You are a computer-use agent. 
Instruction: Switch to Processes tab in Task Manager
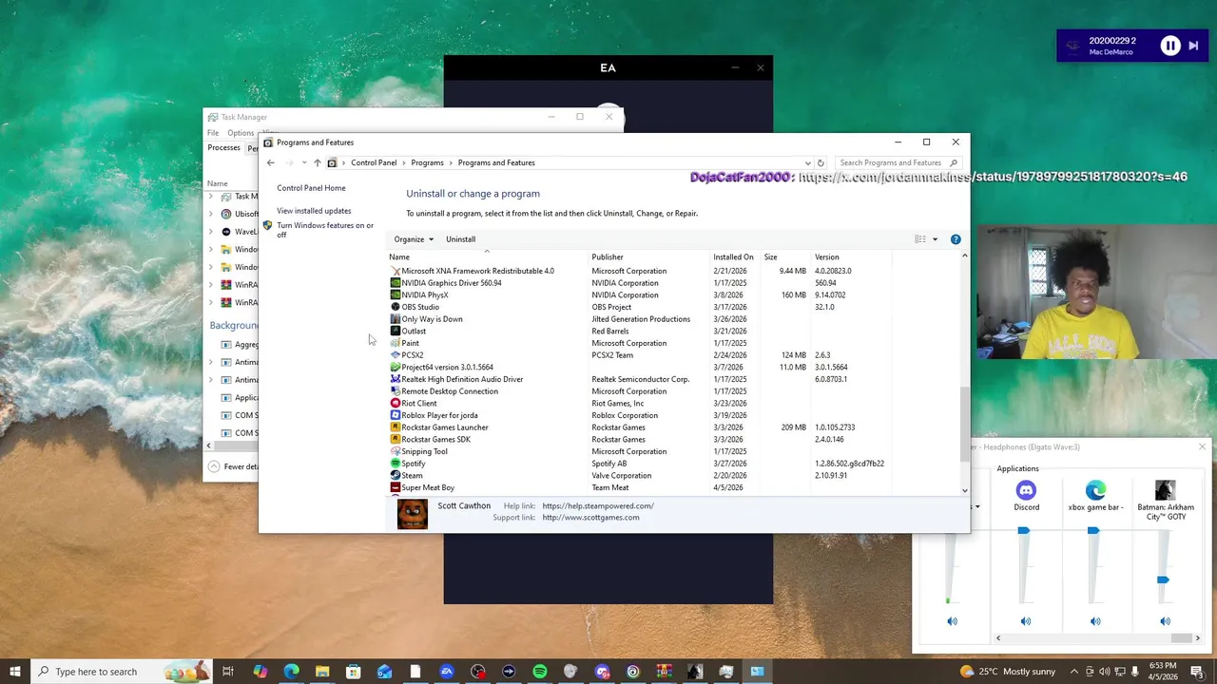(224, 147)
